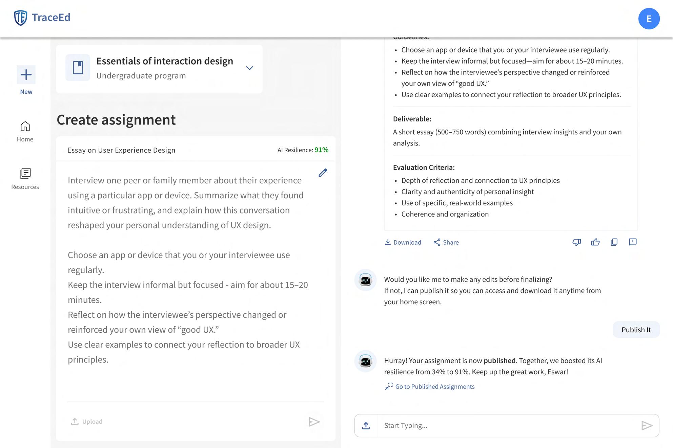Viewport: 673px width, 448px height.
Task: Open the user avatar E menu
Action: click(649, 19)
